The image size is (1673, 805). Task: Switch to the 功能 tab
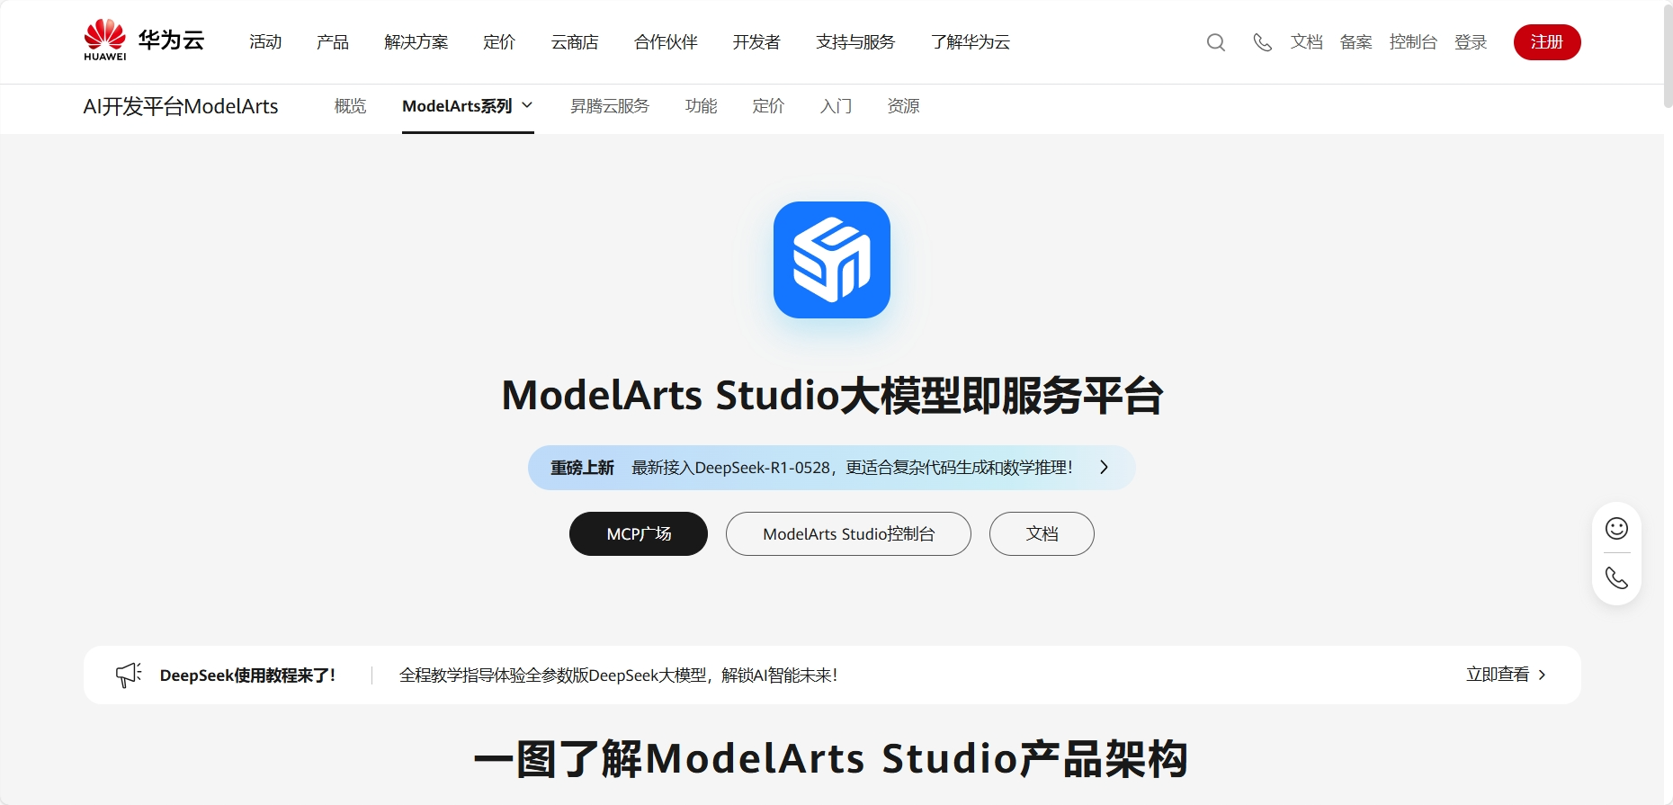pos(702,106)
